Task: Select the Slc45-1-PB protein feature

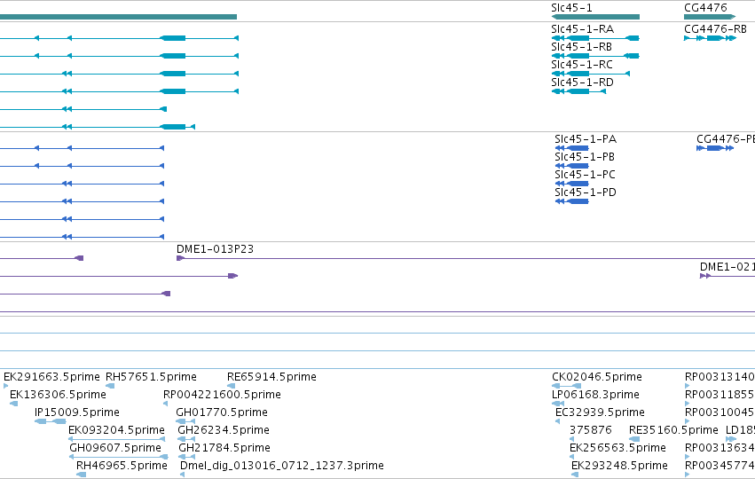Action: coord(572,166)
